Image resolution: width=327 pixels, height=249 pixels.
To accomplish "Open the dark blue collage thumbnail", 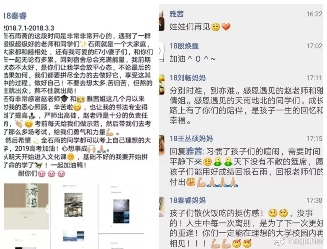I will (121, 211).
